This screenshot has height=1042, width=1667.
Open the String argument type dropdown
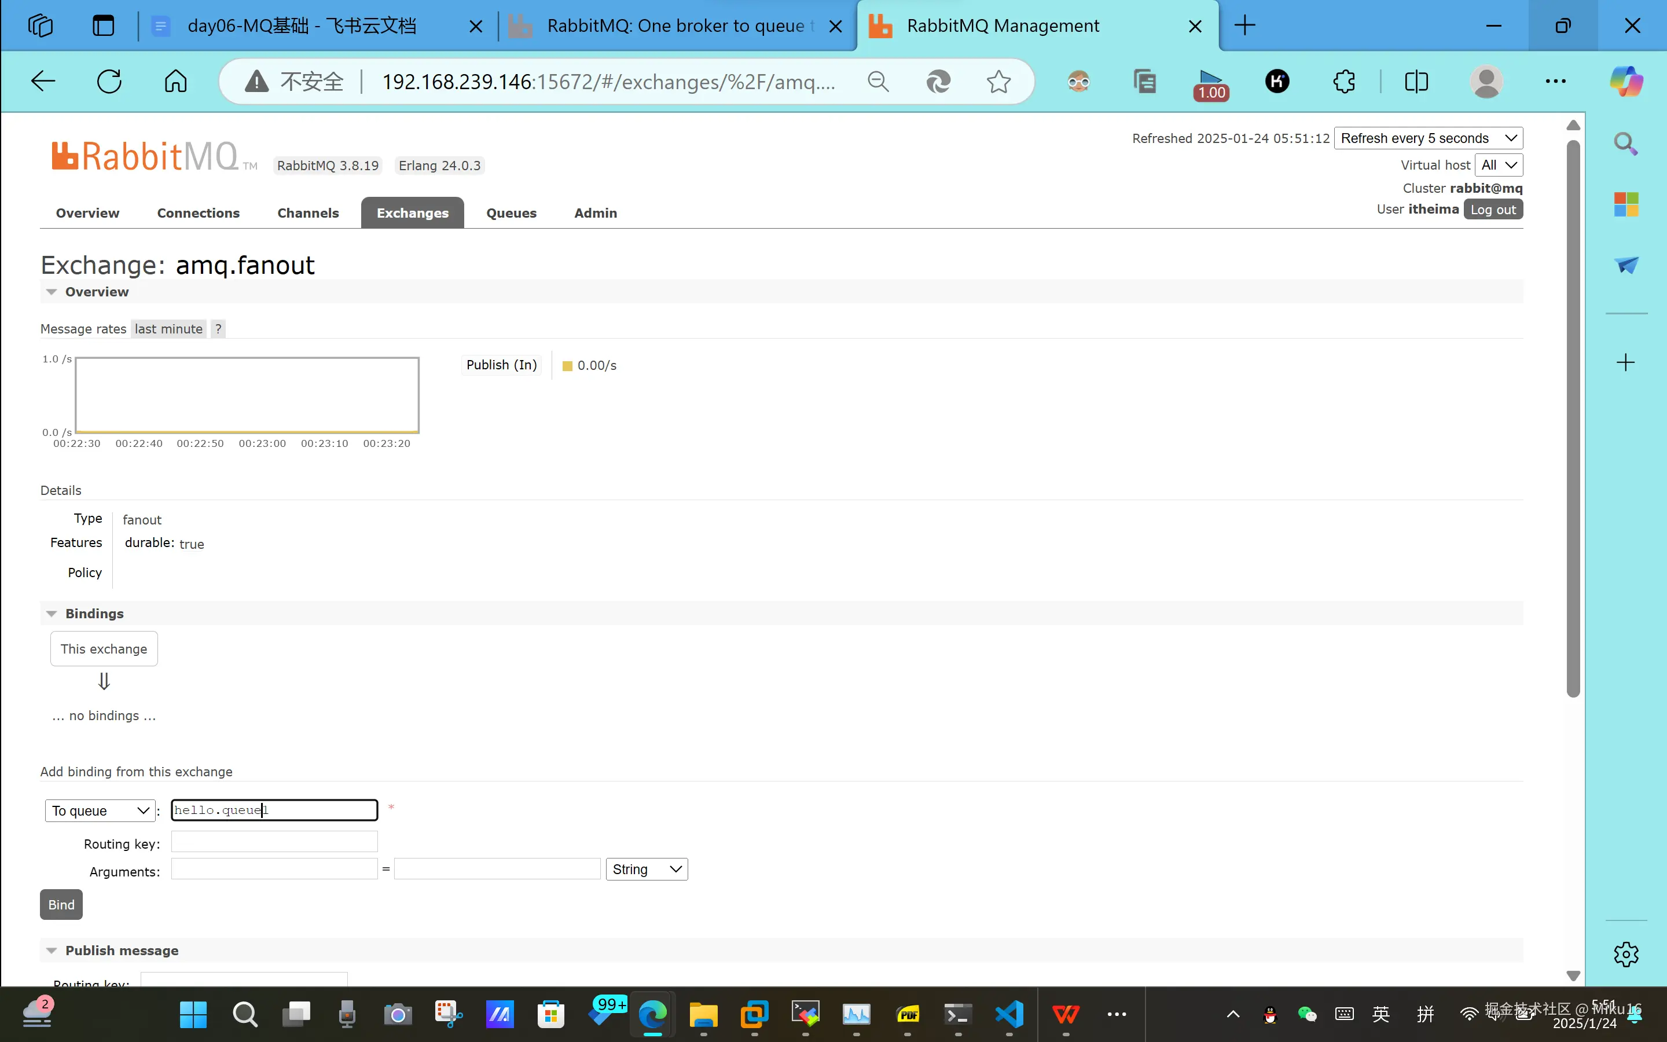coord(646,869)
